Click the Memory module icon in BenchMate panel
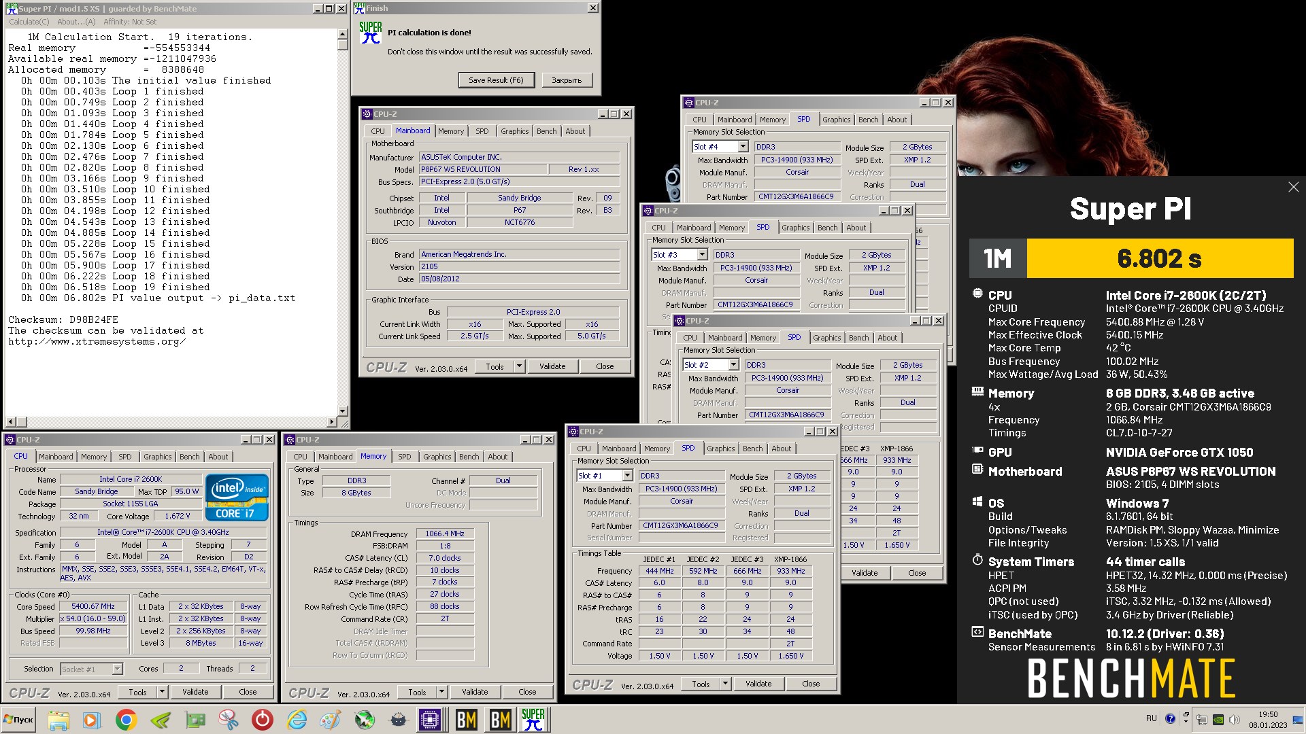Screen dimensions: 1306x734 coord(977,391)
